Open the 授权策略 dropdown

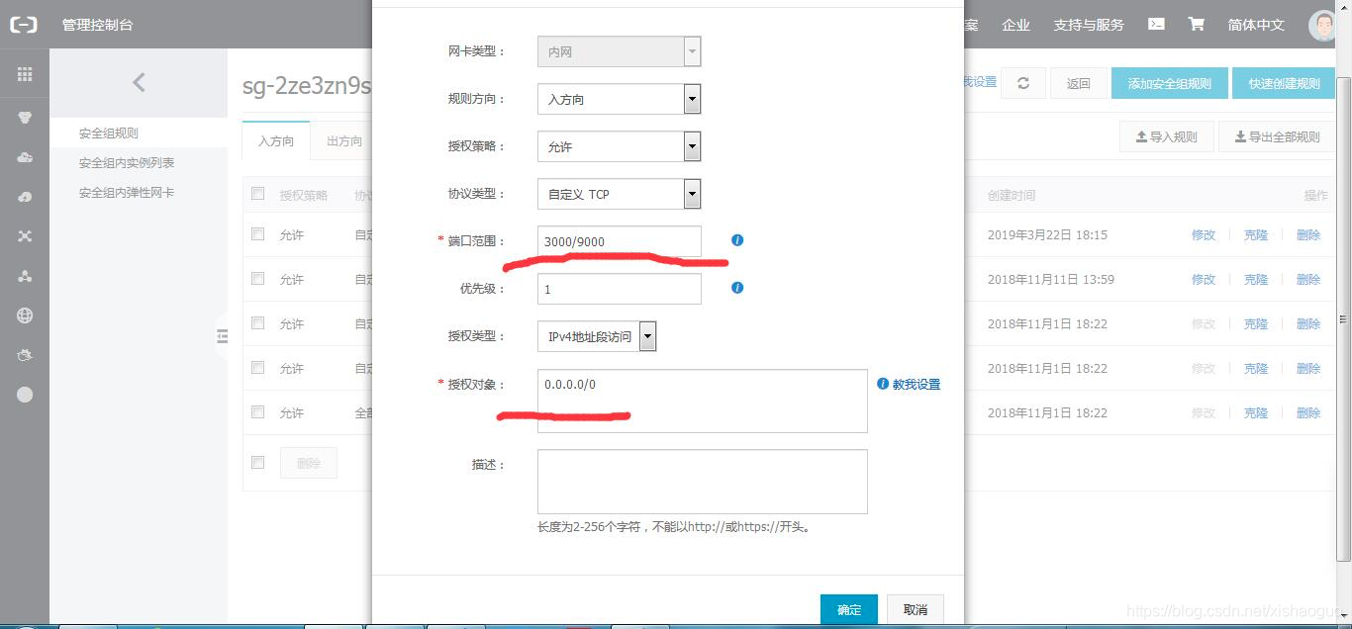[692, 146]
